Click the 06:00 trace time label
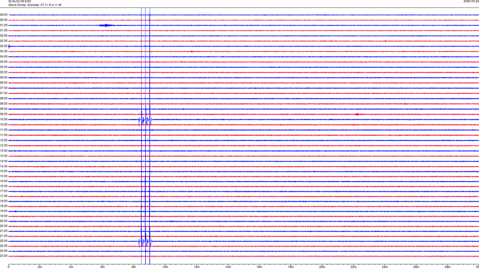The width and height of the screenshot is (479, 269). (x=3, y=78)
